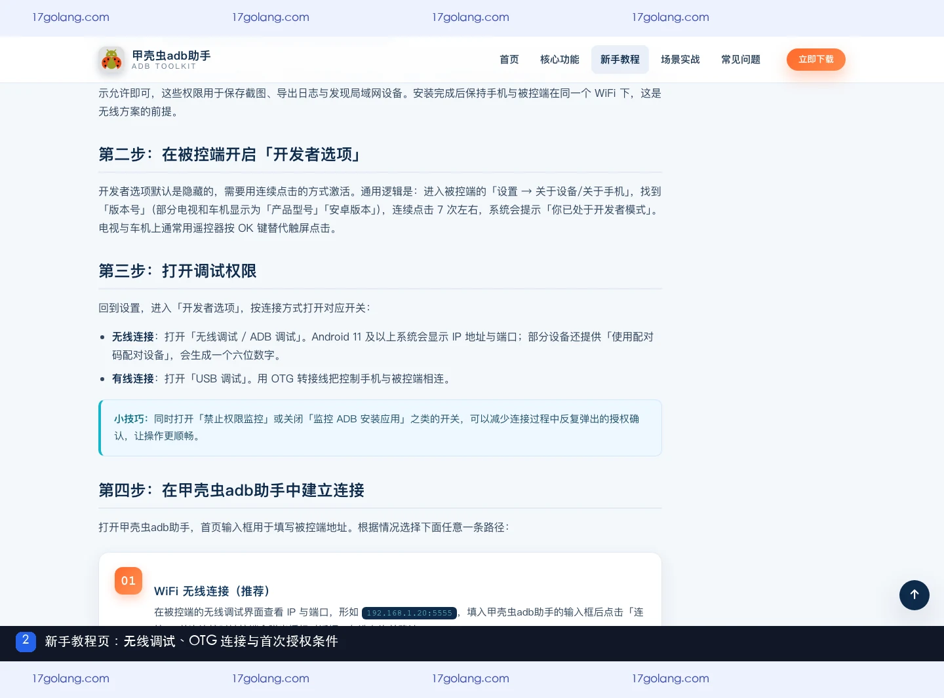Click the heading 第二步：在被控端开启「开发者选项」
This screenshot has height=698, width=944.
click(229, 155)
